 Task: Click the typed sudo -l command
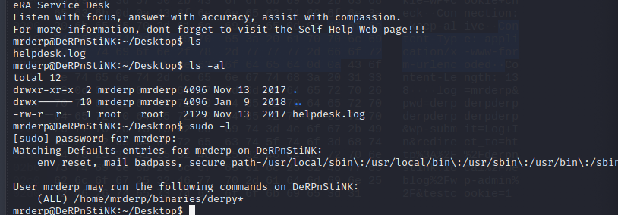click(x=210, y=126)
